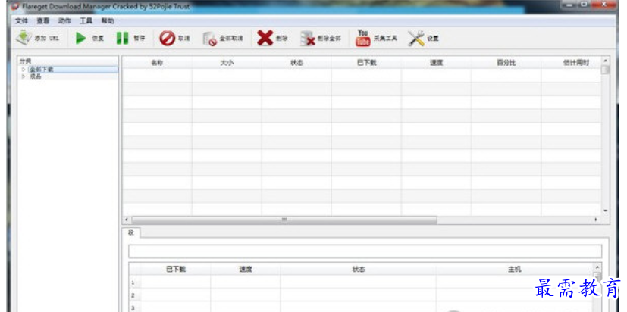627x312 pixels.
Task: Click down arrow of download list scrollbar
Action: coord(606,211)
